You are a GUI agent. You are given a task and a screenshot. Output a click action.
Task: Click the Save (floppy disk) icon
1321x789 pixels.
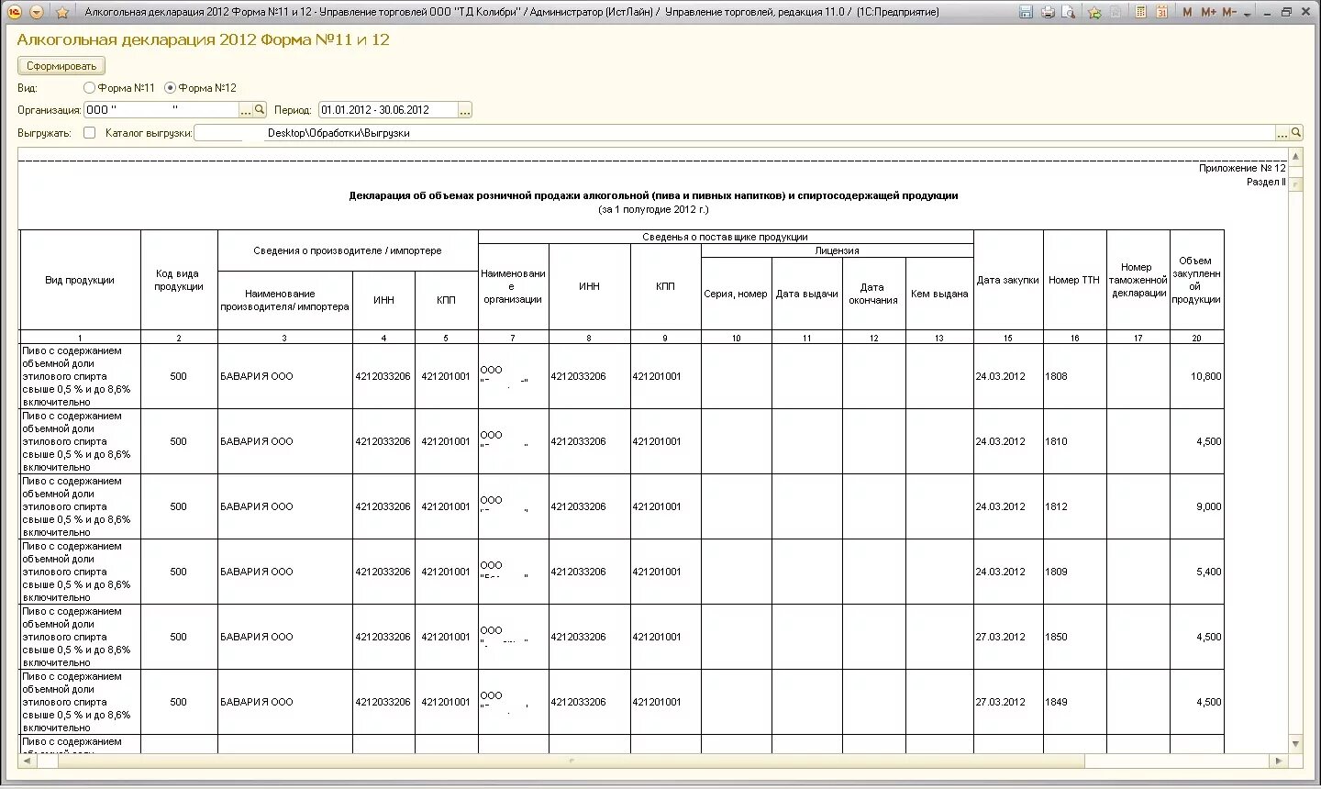tap(1026, 12)
